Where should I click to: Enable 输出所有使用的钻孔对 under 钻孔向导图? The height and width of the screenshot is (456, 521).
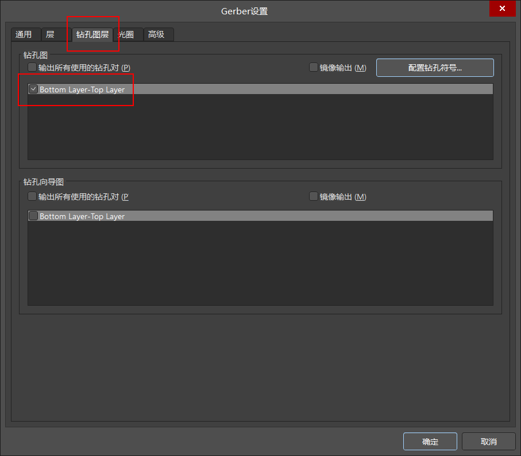[32, 197]
